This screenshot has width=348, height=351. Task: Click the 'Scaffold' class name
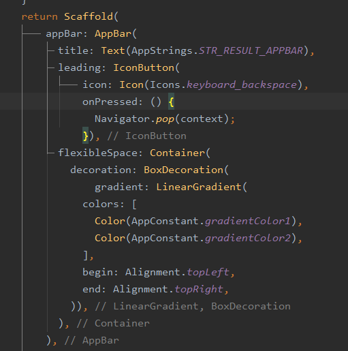[x=89, y=16]
